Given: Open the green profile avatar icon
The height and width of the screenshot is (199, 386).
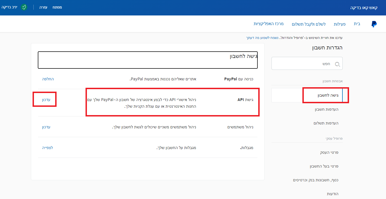Looking at the screenshot, I should [x=24, y=7].
